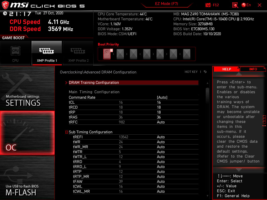Click the CPU Speed label
267x200 pixels.
coord(25,22)
